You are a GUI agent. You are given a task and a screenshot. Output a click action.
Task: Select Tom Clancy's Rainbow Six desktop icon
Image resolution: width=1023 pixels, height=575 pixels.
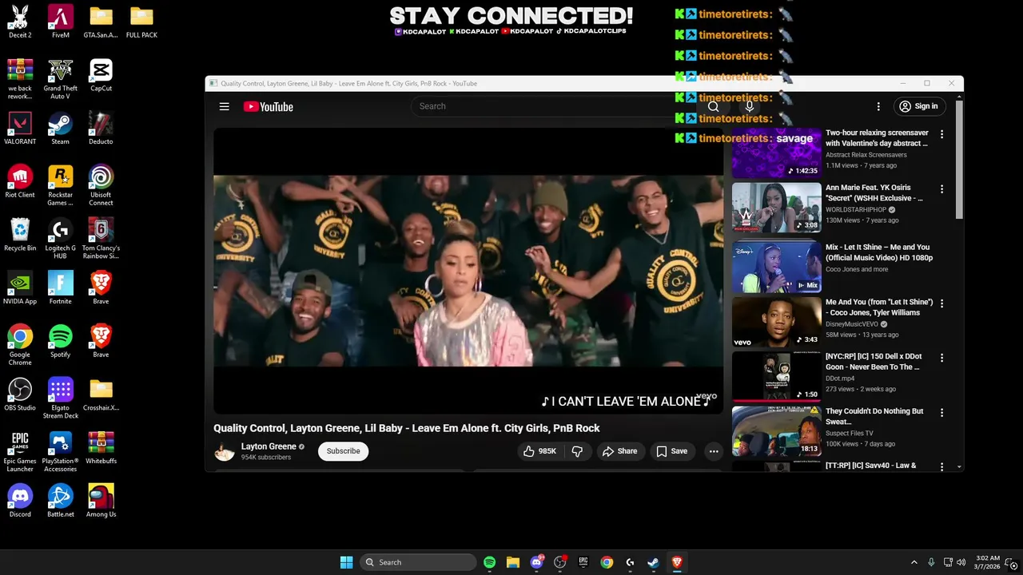(x=101, y=239)
